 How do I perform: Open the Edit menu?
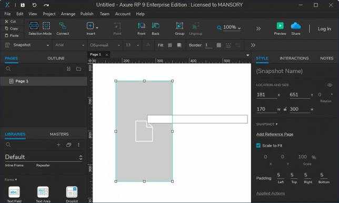19,14
